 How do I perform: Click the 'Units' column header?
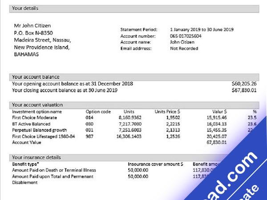tap(129, 112)
